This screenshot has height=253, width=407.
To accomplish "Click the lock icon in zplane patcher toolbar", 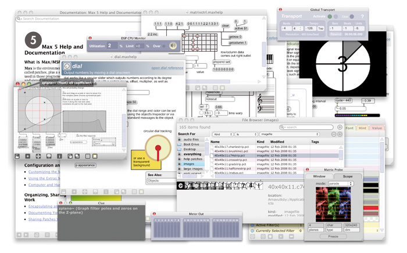I will [19, 156].
